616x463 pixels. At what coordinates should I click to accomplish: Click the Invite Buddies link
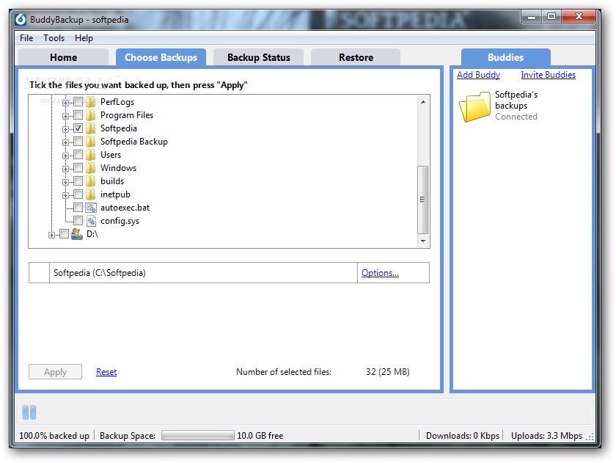[x=548, y=75]
